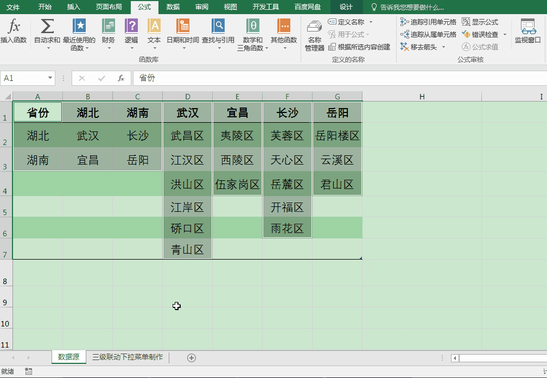Click Define Name (定义名称) button
The height and width of the screenshot is (378, 547).
coord(346,22)
